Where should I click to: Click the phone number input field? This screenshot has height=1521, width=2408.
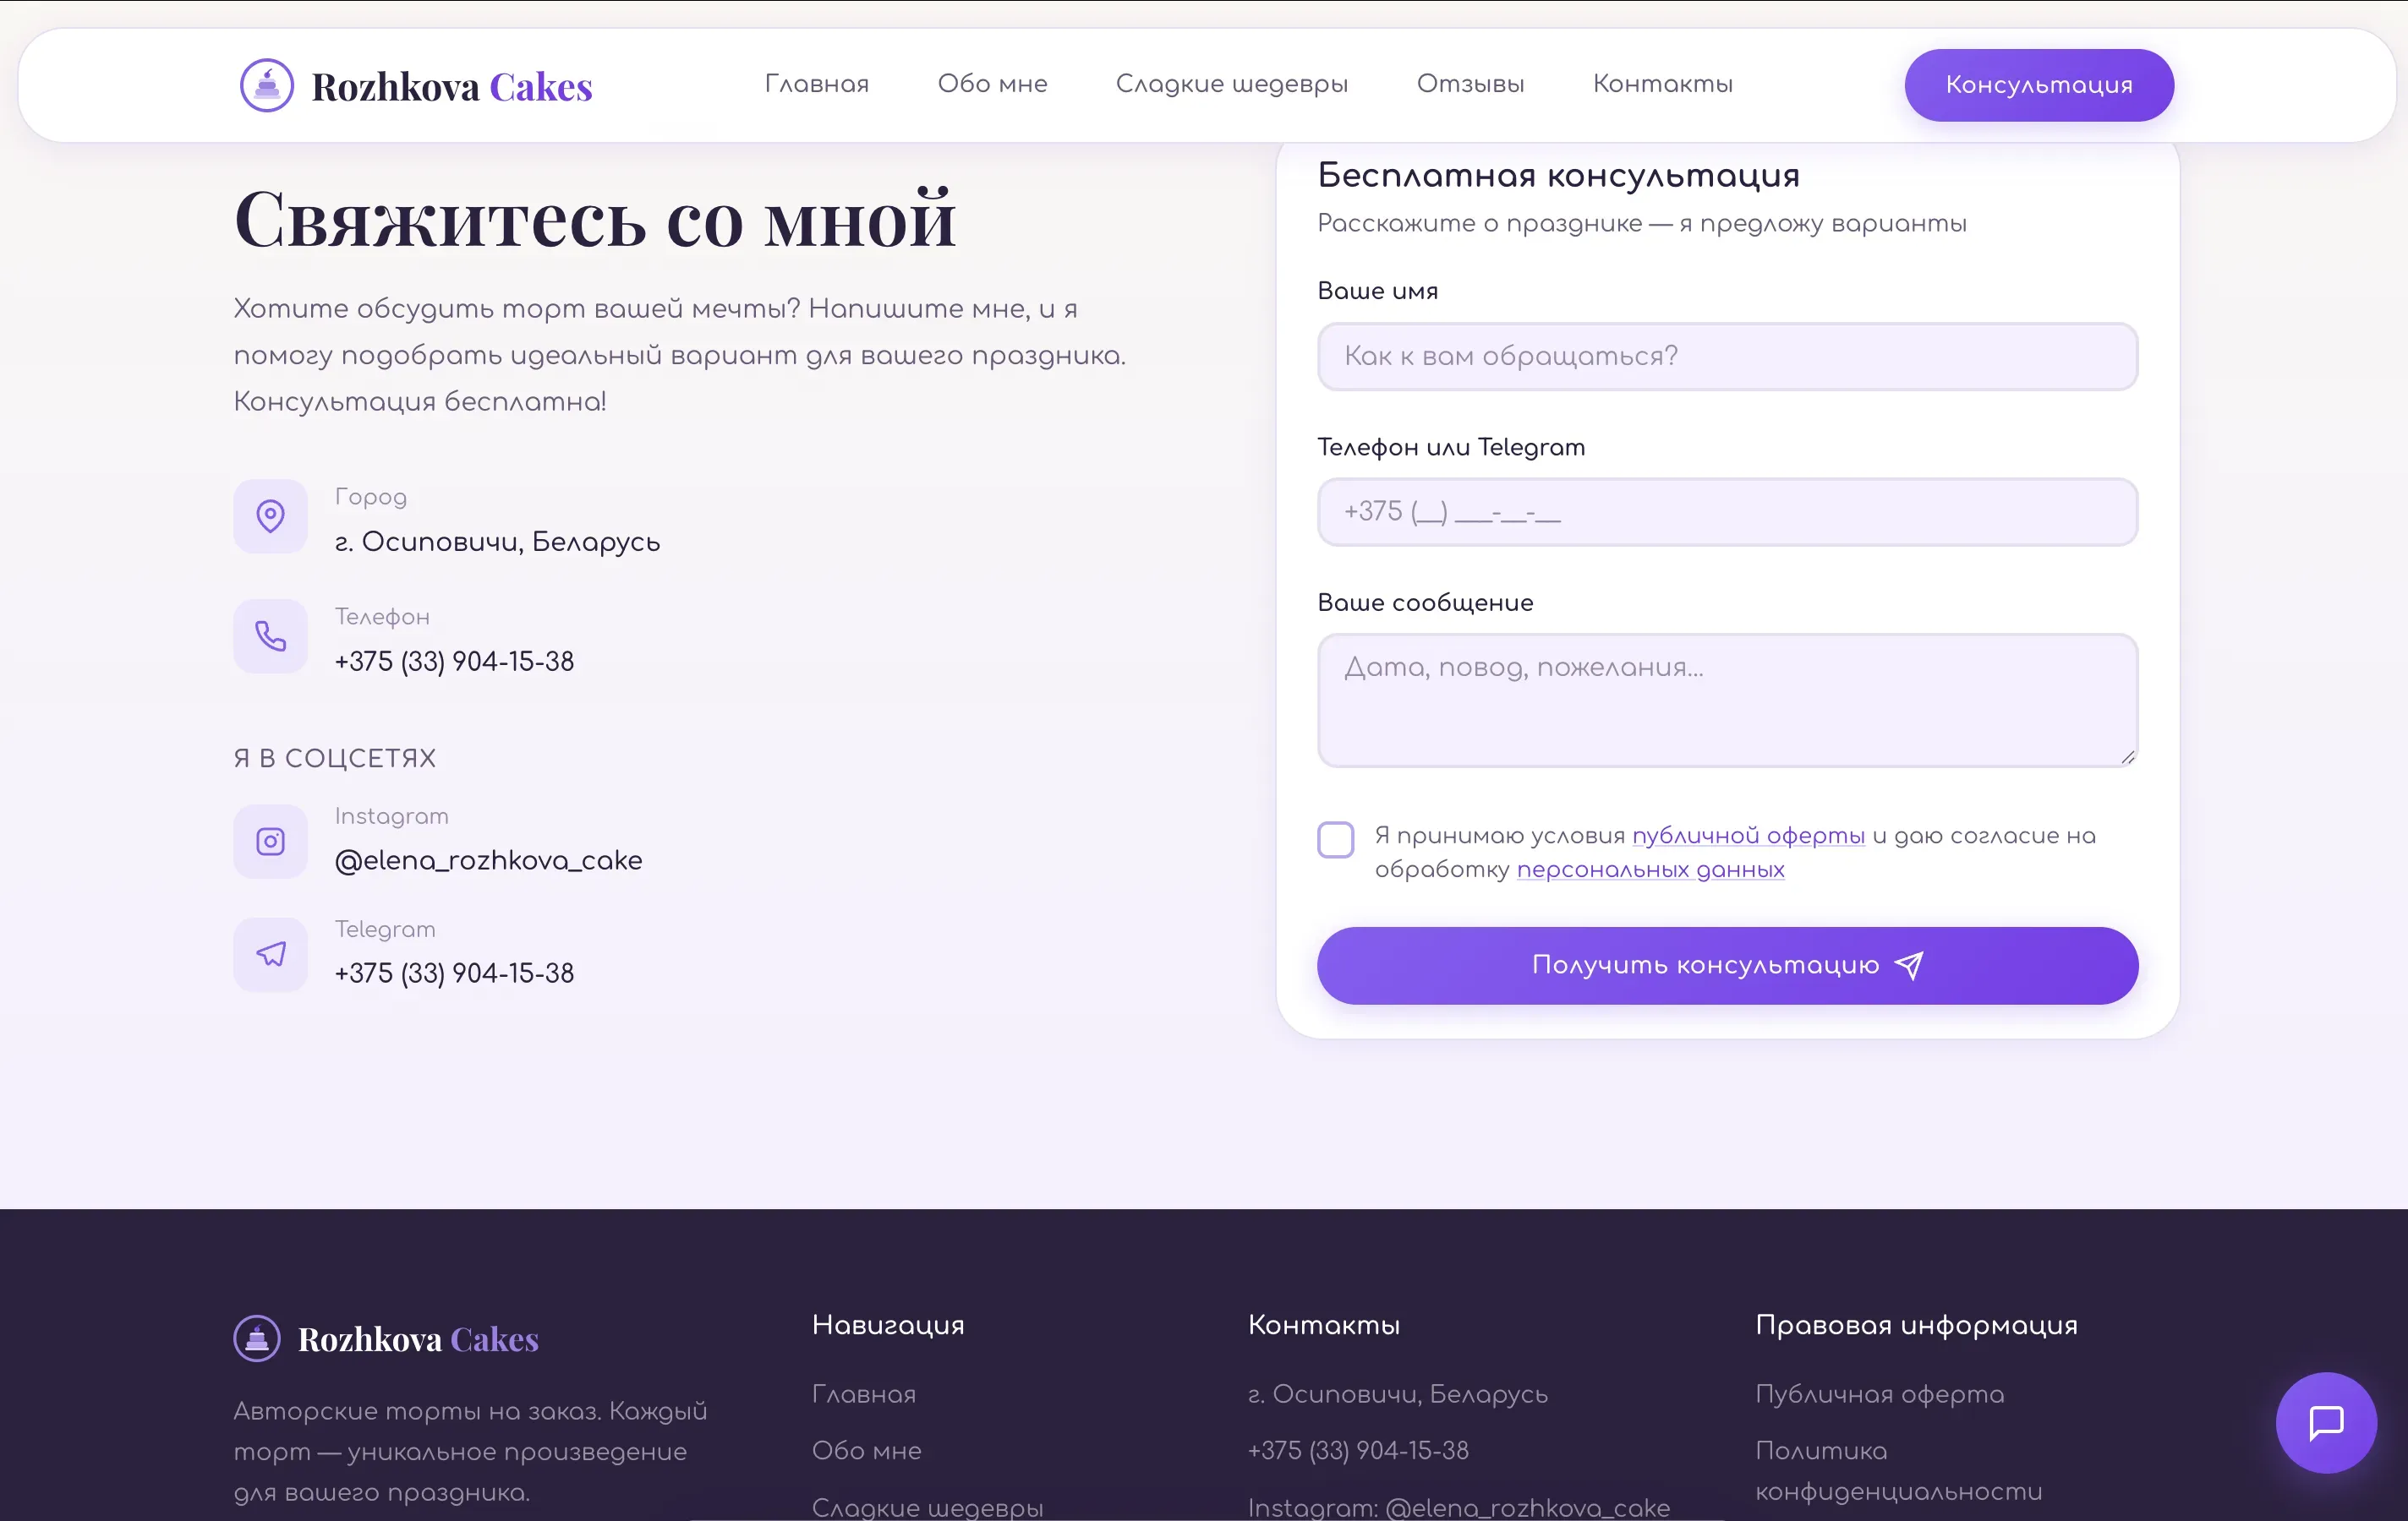(1728, 512)
